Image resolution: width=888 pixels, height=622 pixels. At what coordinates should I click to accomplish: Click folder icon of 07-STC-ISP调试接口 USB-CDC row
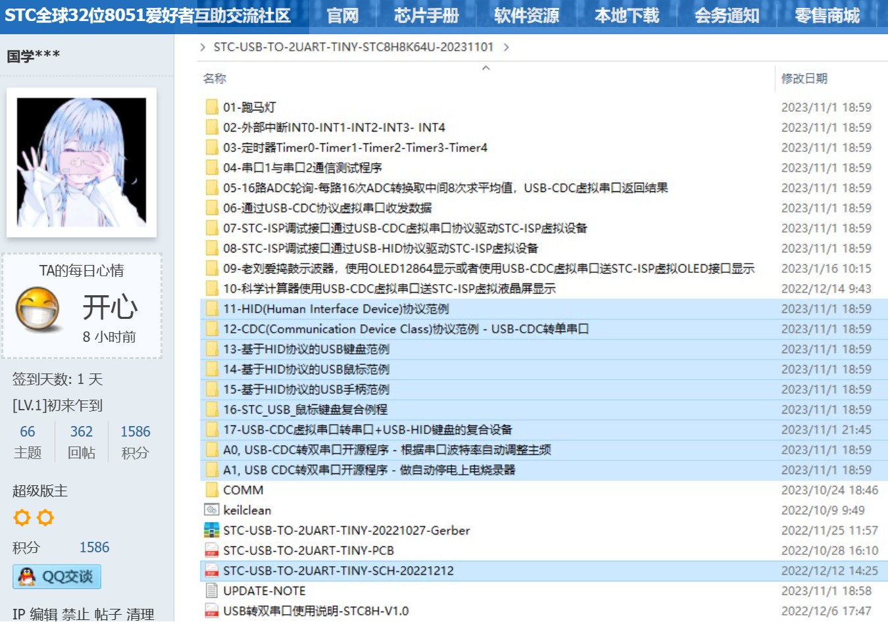[x=212, y=228]
